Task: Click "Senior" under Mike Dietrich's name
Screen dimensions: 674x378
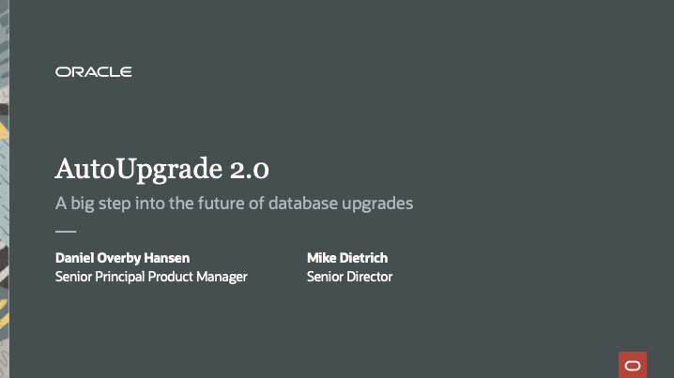Action: [x=325, y=277]
